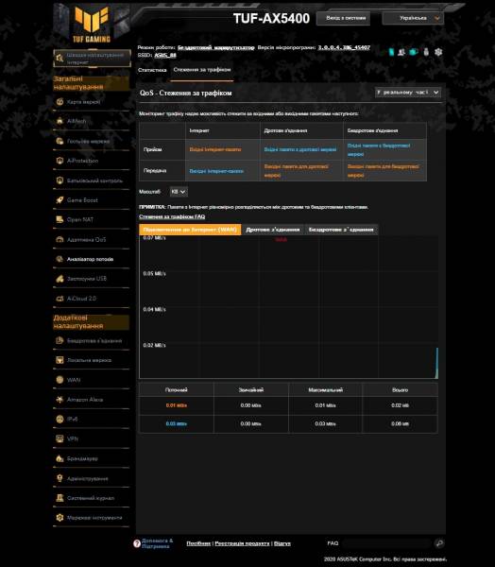Open the У реальному часі dropdown
This screenshot has height=567, width=495.
pyautogui.click(x=407, y=93)
